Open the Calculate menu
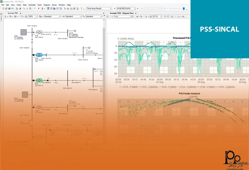Screen dimensions: 249x170 [32, 5]
